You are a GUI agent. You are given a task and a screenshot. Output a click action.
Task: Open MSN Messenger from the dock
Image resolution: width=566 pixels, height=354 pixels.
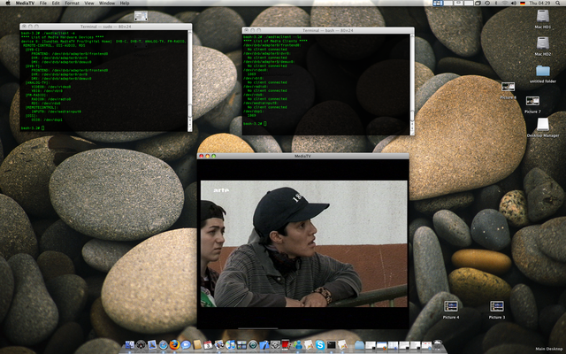(298, 345)
